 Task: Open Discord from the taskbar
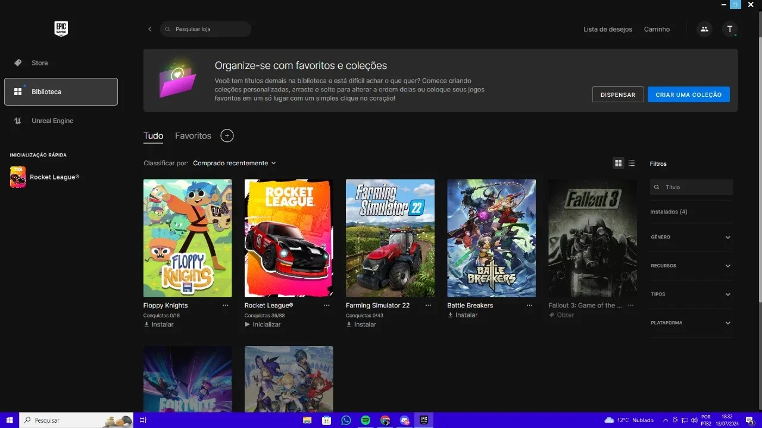[405, 420]
